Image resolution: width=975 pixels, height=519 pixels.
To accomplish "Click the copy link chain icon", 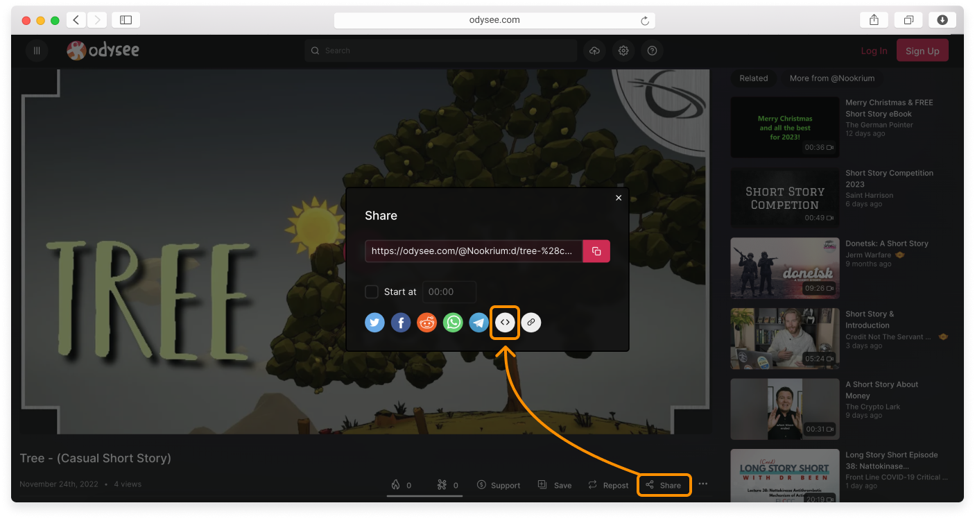I will coord(530,322).
